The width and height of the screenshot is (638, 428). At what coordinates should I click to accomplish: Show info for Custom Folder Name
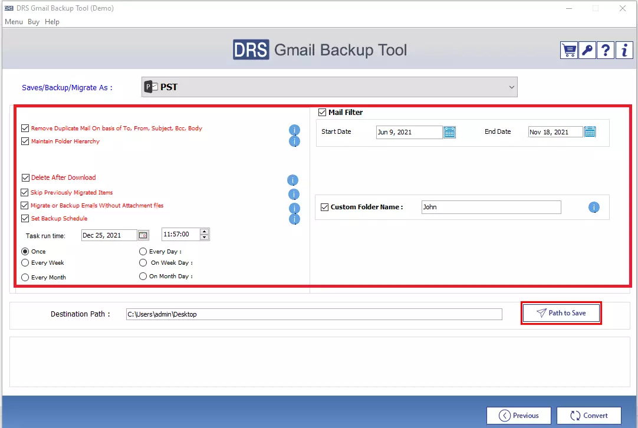point(594,208)
